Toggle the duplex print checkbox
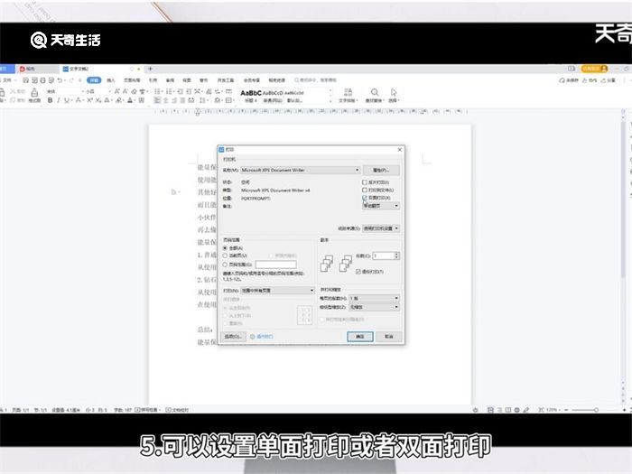This screenshot has width=632, height=474. tap(365, 198)
